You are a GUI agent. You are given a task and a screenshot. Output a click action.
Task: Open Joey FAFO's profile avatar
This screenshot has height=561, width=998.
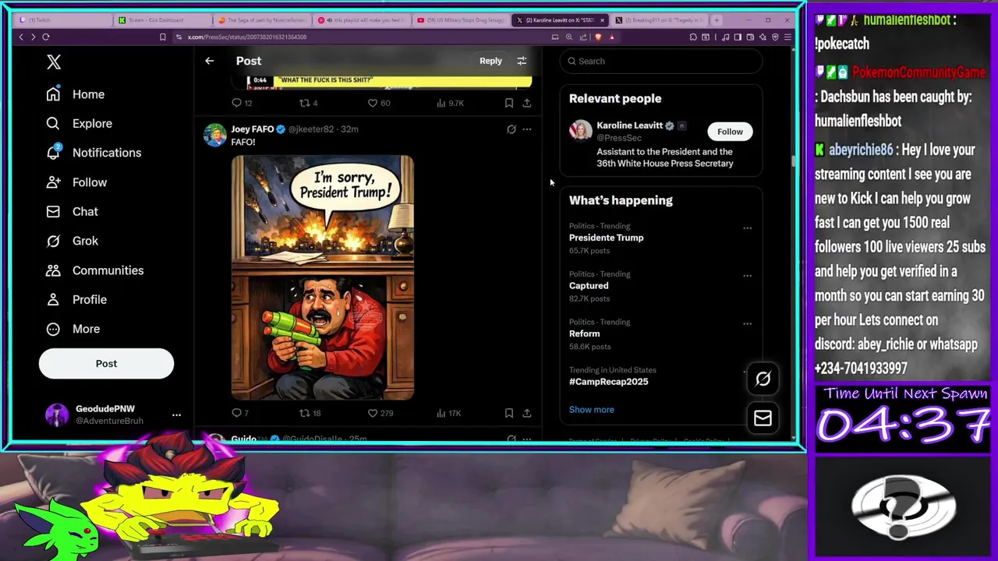click(x=214, y=135)
